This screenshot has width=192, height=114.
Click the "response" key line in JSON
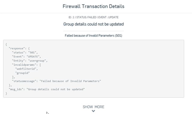19,48
